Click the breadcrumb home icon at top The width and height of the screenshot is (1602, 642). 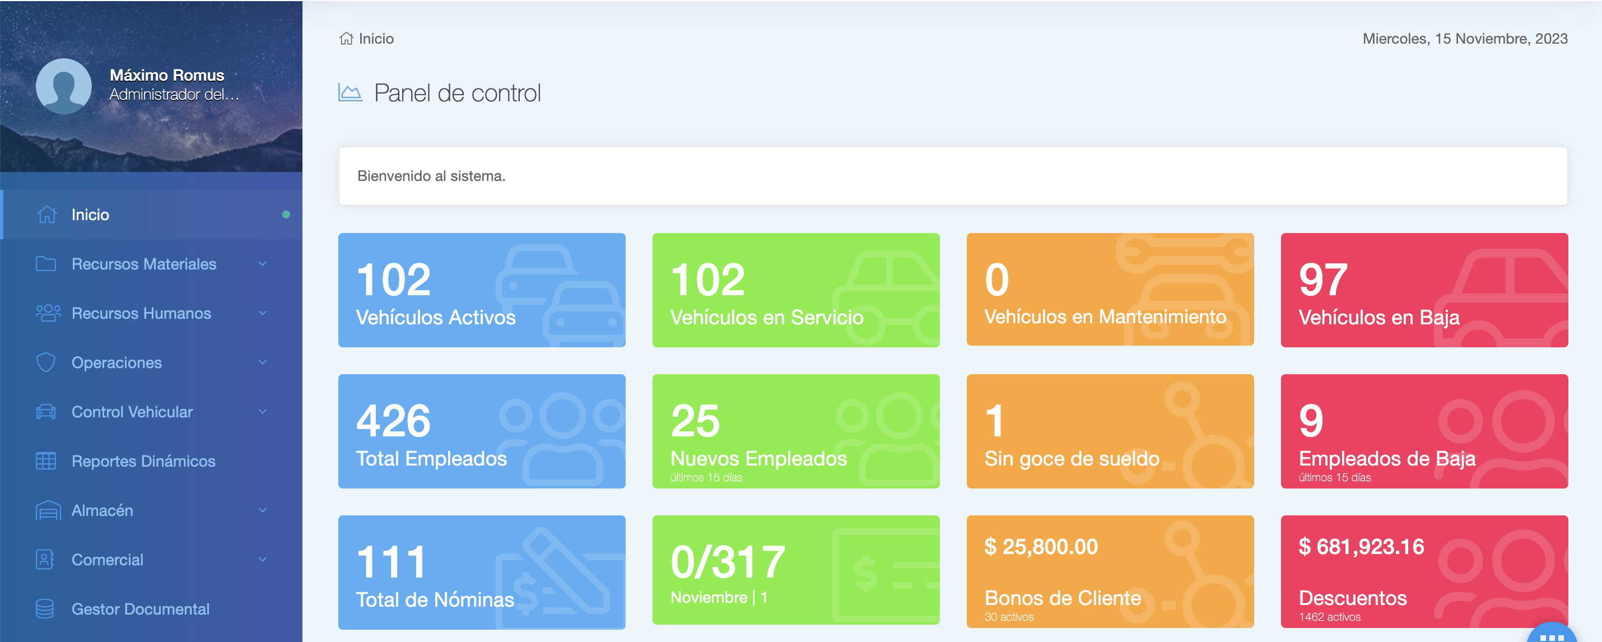pos(346,39)
